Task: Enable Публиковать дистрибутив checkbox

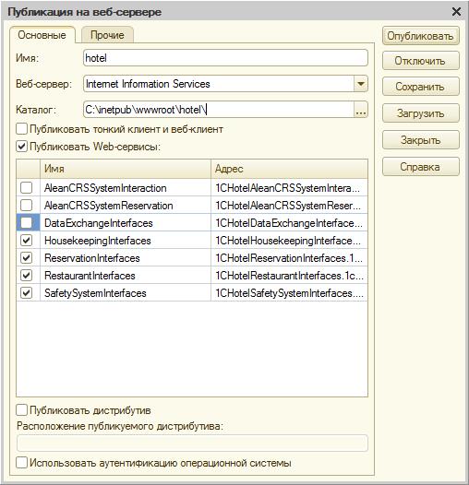Action: coord(21,410)
